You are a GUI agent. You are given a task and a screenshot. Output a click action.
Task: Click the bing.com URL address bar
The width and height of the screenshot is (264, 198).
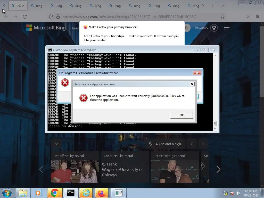(x=129, y=17)
